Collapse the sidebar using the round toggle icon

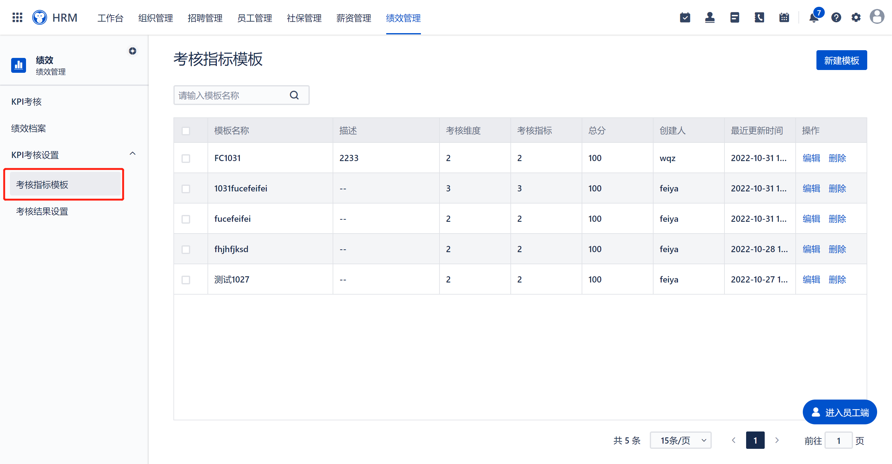coord(133,51)
